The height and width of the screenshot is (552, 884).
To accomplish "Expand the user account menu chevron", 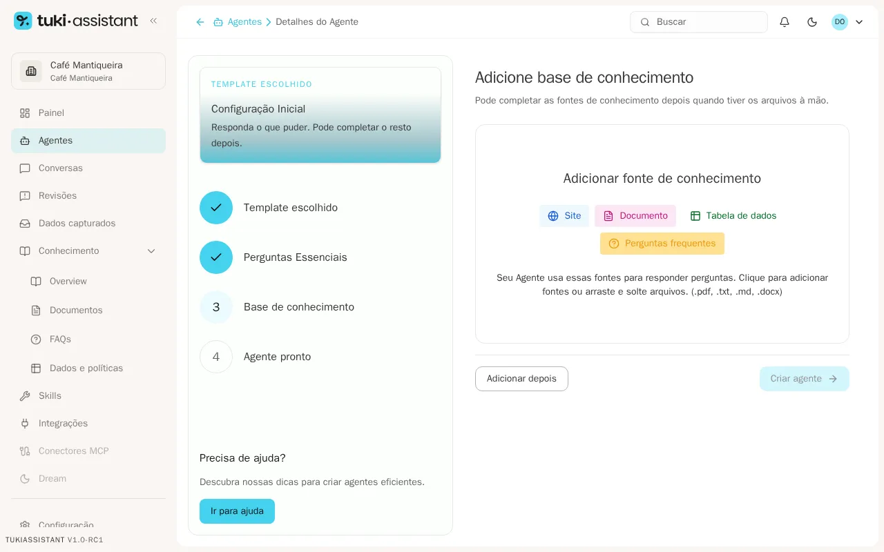I will [859, 22].
